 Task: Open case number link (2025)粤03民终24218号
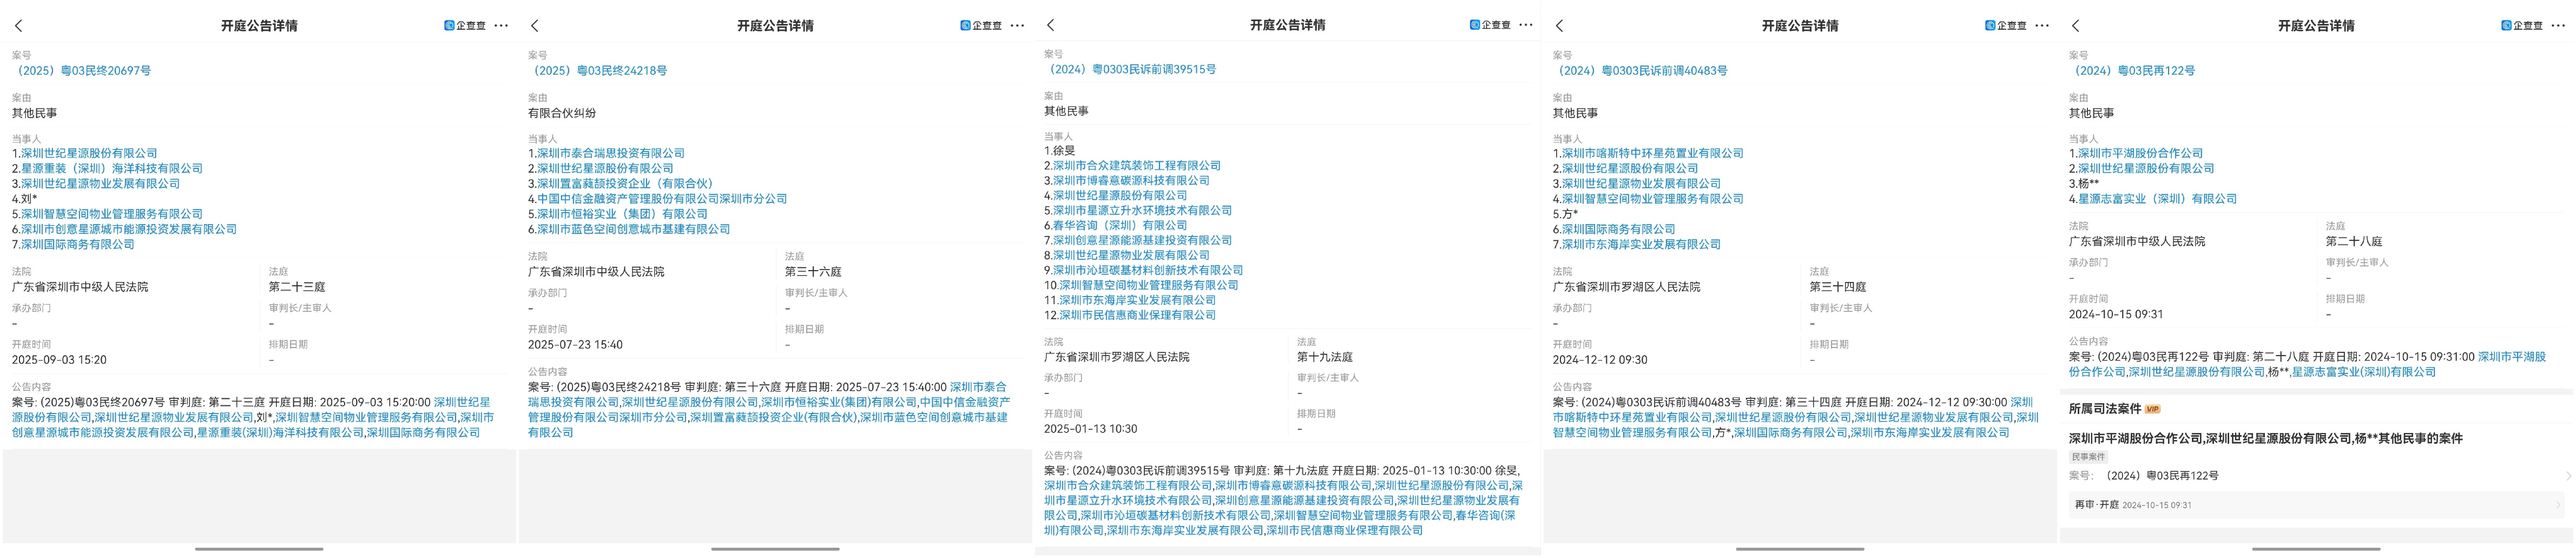click(598, 71)
